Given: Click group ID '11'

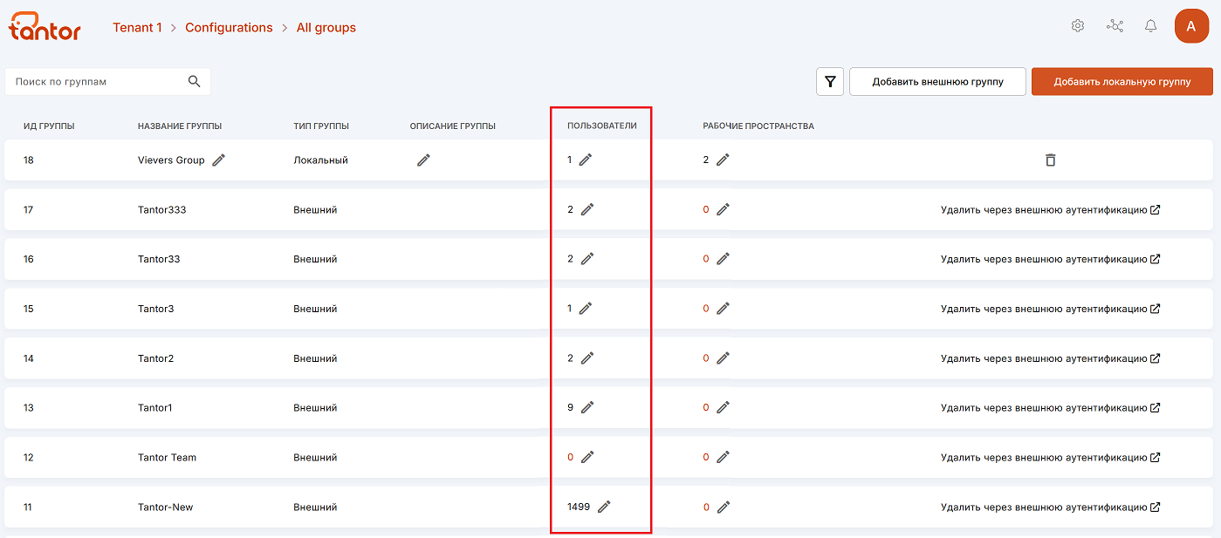Looking at the screenshot, I should point(28,507).
